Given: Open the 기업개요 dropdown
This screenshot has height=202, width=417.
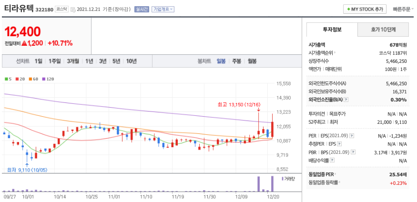Looking at the screenshot, I should coord(163,10).
